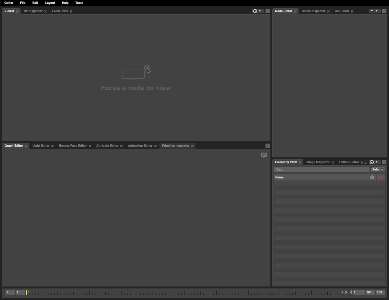Open the hamburger menu beside Python Editor tab
Viewport: 389px width, 300px height.
coord(366,162)
